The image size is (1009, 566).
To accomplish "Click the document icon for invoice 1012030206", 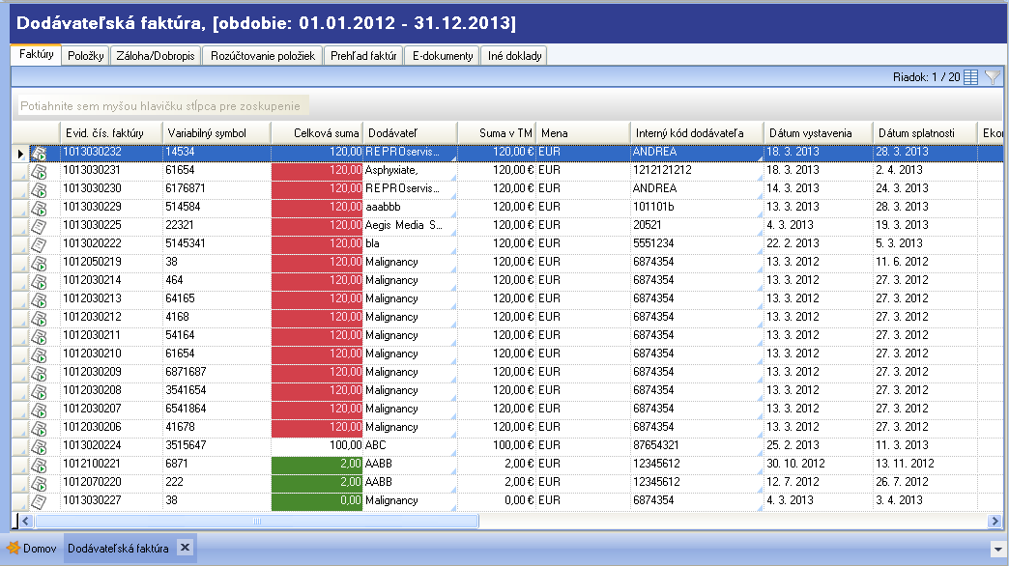I will pos(39,428).
